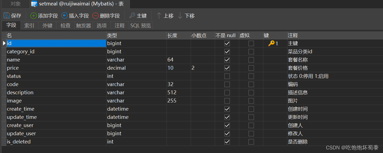Click the green Add Field (添加字段) icon
The width and height of the screenshot is (383, 153).
tap(33, 16)
